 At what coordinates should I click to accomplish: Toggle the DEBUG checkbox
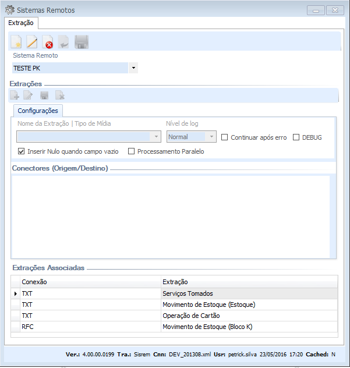[x=296, y=137]
